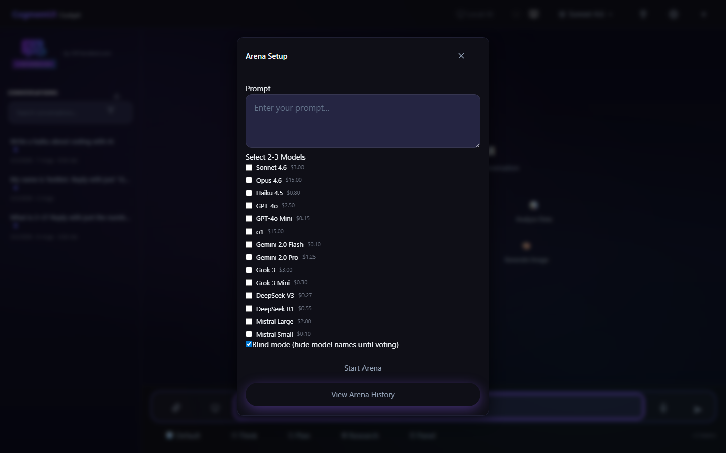Tick the Grok 3 checkbox
This screenshot has width=726, height=453.
point(249,270)
